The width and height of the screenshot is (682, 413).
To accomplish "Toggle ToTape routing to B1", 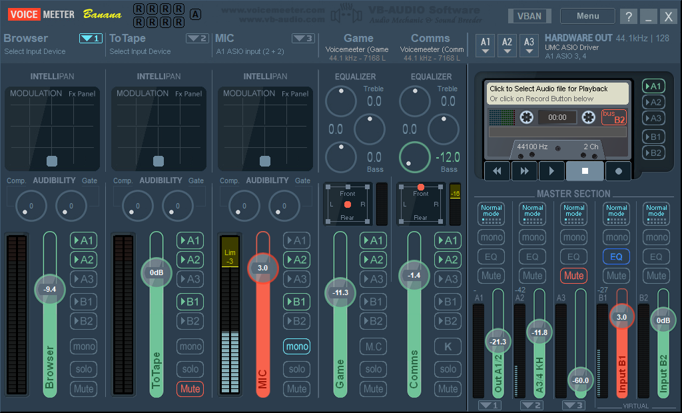I will click(190, 302).
